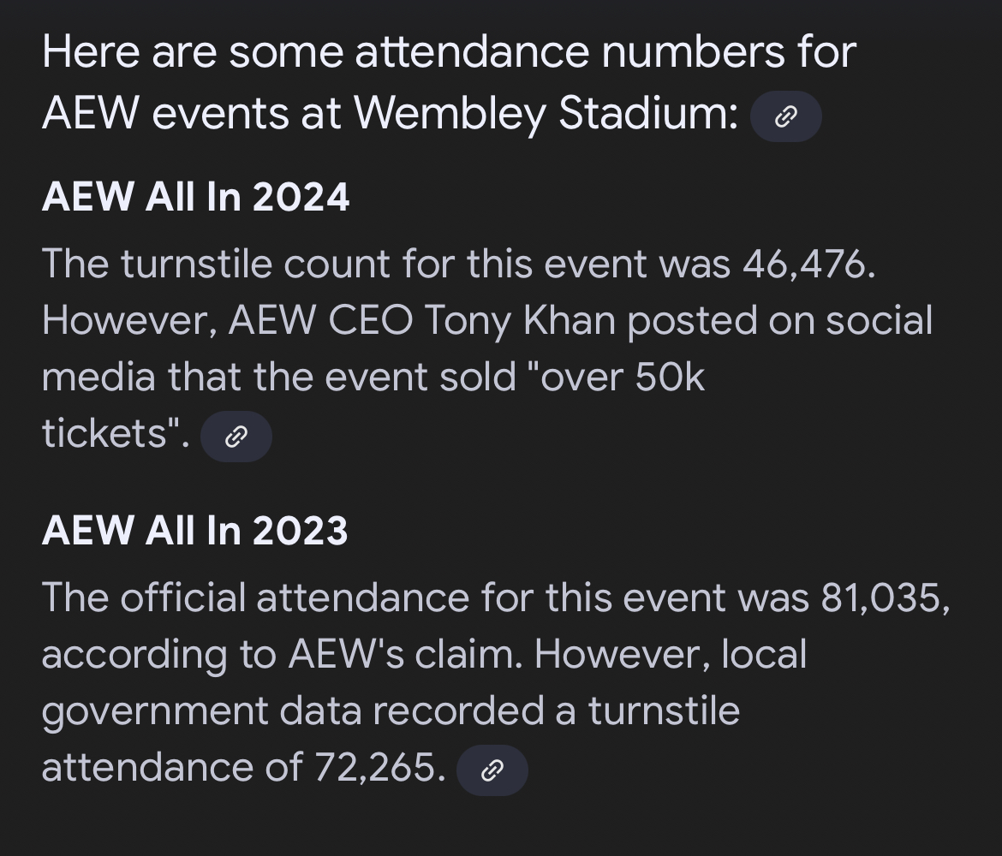Click the Here are some attendance line
The width and height of the screenshot is (1002, 856).
450,51
